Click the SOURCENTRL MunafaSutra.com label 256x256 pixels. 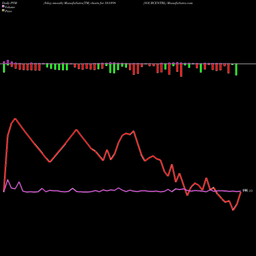click(168, 3)
